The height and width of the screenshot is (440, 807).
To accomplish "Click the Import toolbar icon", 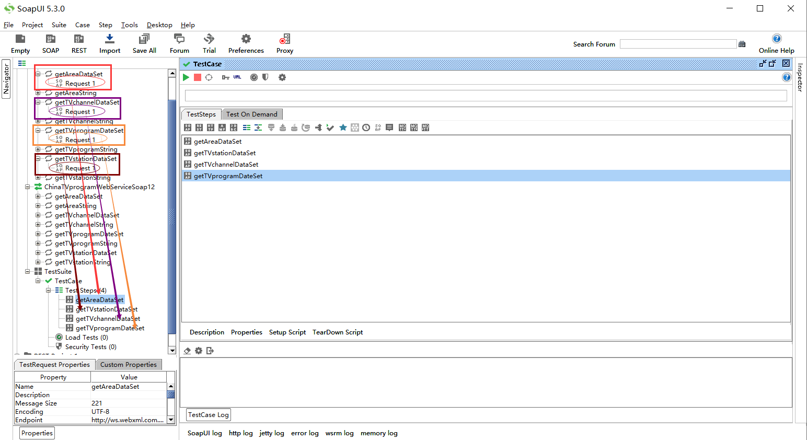I will tap(110, 44).
